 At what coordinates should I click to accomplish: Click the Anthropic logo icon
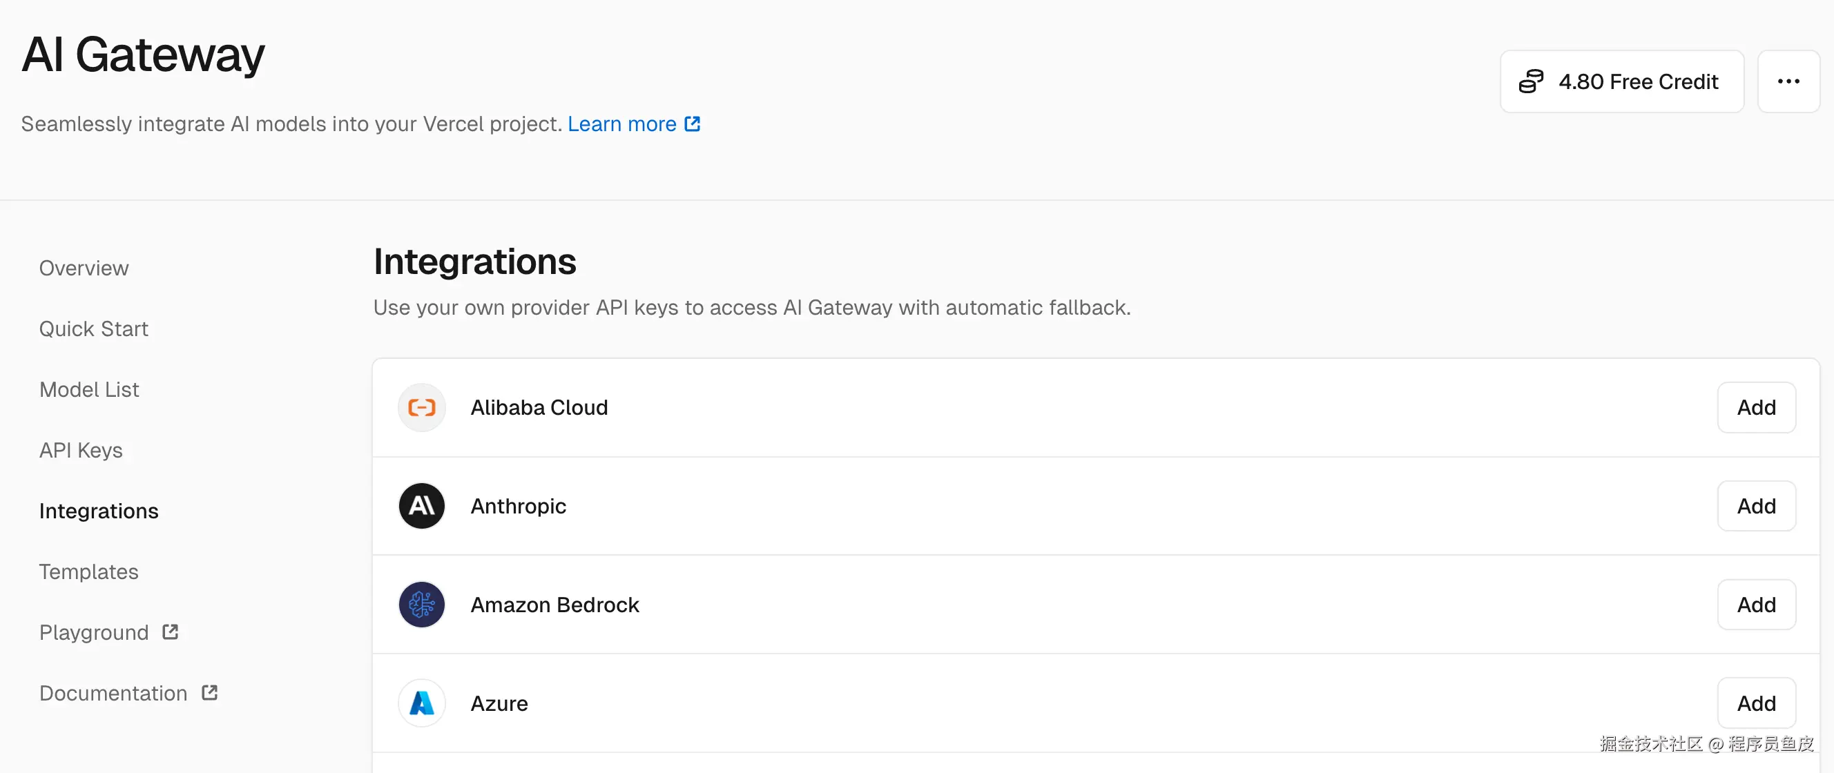[x=421, y=506]
